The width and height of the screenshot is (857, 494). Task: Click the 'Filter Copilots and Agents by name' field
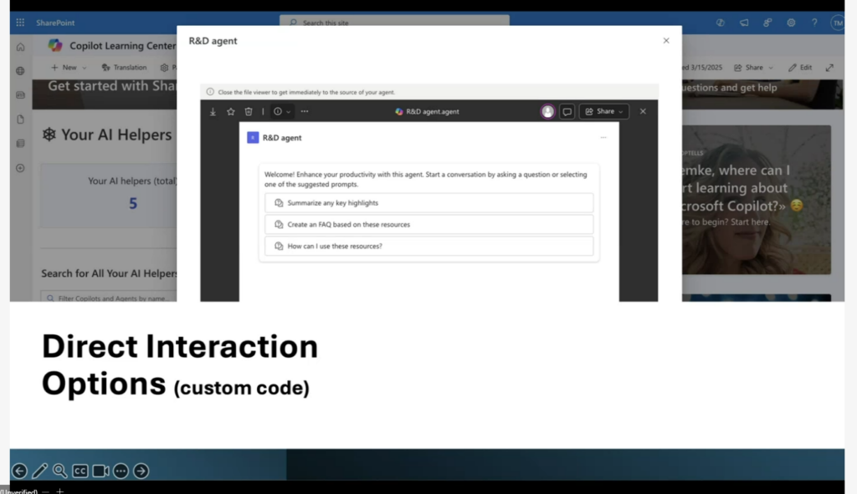click(x=109, y=298)
